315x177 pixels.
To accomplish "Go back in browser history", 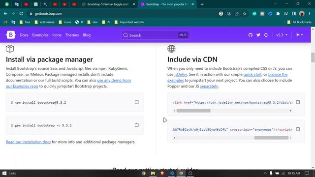I will 5,13.
